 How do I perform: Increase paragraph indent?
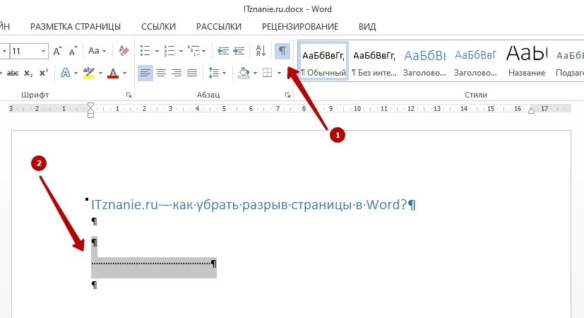coord(239,51)
